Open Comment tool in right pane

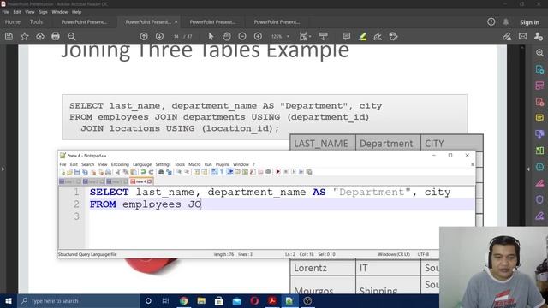pos(539,118)
